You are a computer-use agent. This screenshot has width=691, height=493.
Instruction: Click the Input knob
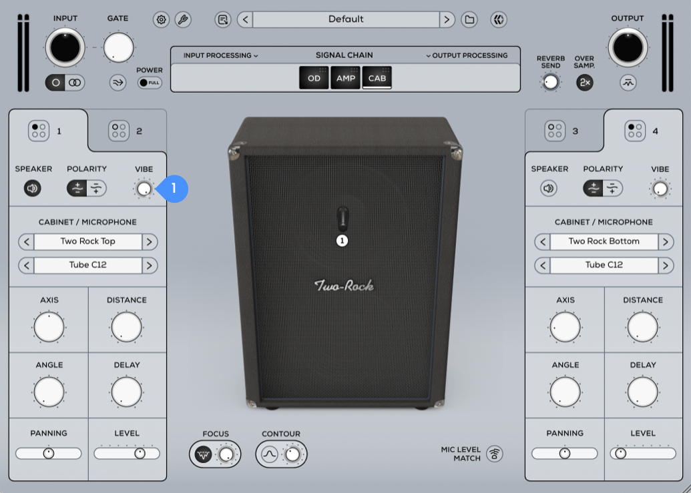[65, 47]
